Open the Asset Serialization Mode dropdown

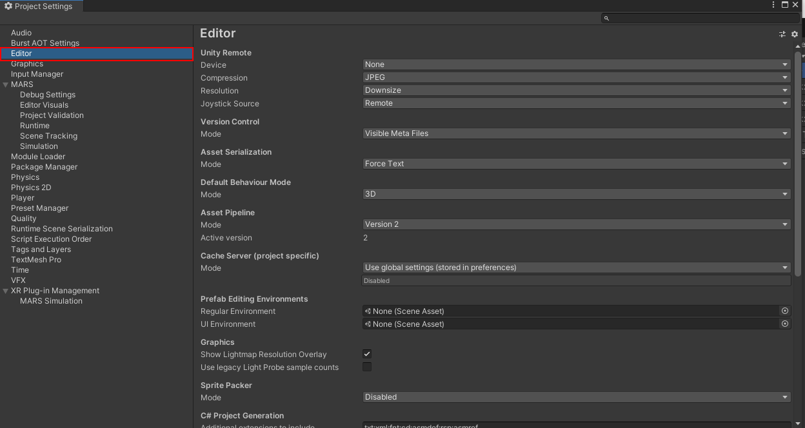coord(577,164)
